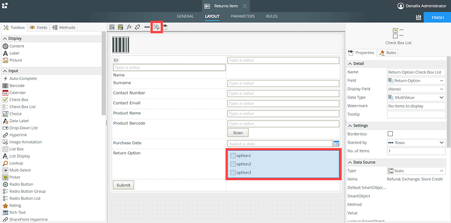Open the Stacked by Rows dropdown
The image size is (451, 223).
[416, 142]
